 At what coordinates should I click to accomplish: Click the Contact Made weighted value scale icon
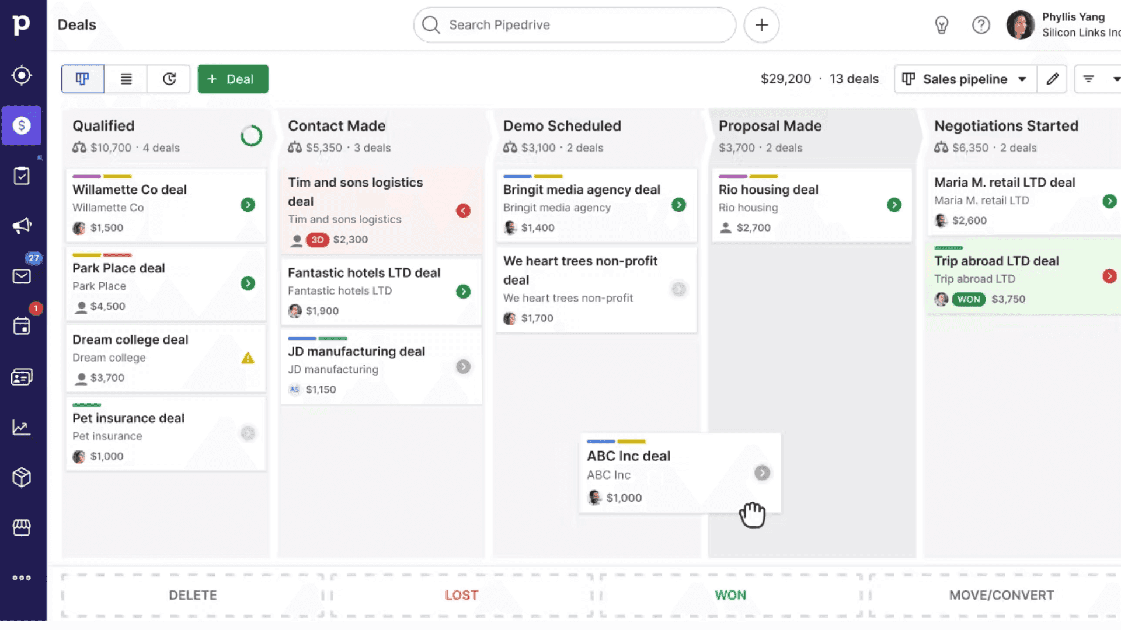295,148
